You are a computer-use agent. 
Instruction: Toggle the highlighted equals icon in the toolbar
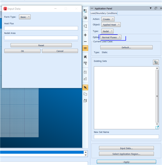[x=85, y=48]
